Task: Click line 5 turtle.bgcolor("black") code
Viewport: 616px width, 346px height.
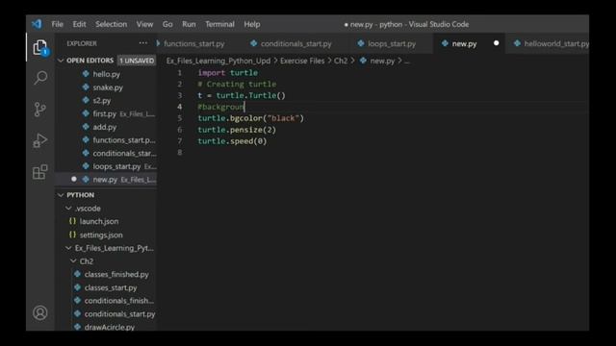Action: [x=250, y=118]
